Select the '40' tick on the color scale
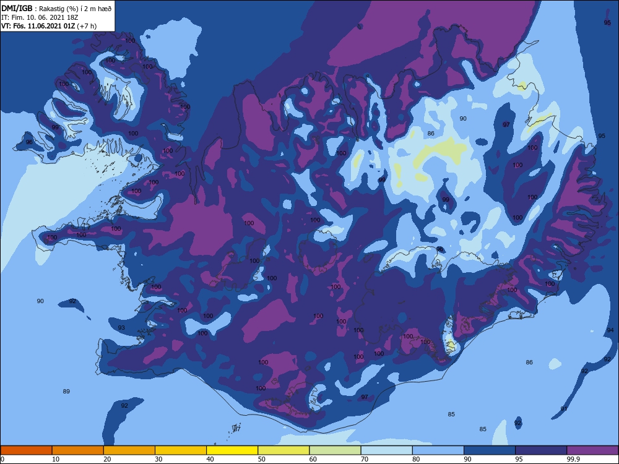 (210, 459)
